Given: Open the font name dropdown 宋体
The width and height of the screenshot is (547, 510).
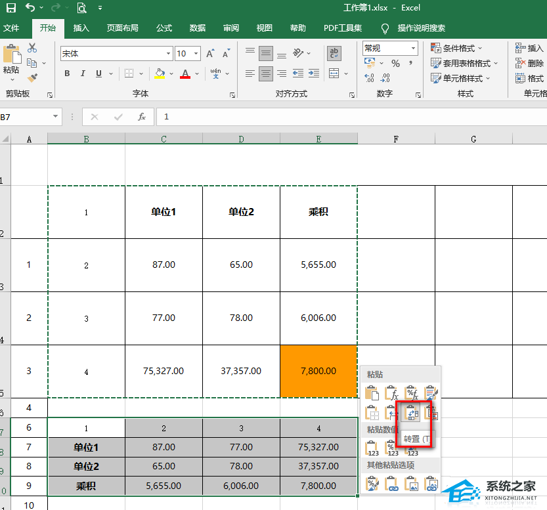Looking at the screenshot, I should (169, 54).
